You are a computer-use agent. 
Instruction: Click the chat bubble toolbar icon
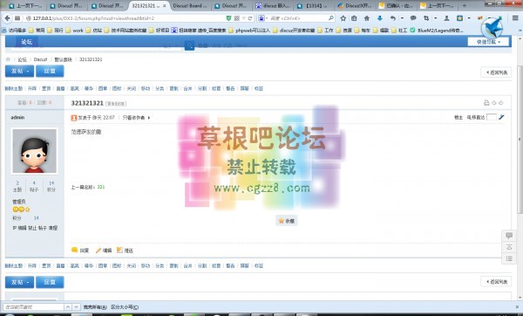pyautogui.click(x=413, y=18)
